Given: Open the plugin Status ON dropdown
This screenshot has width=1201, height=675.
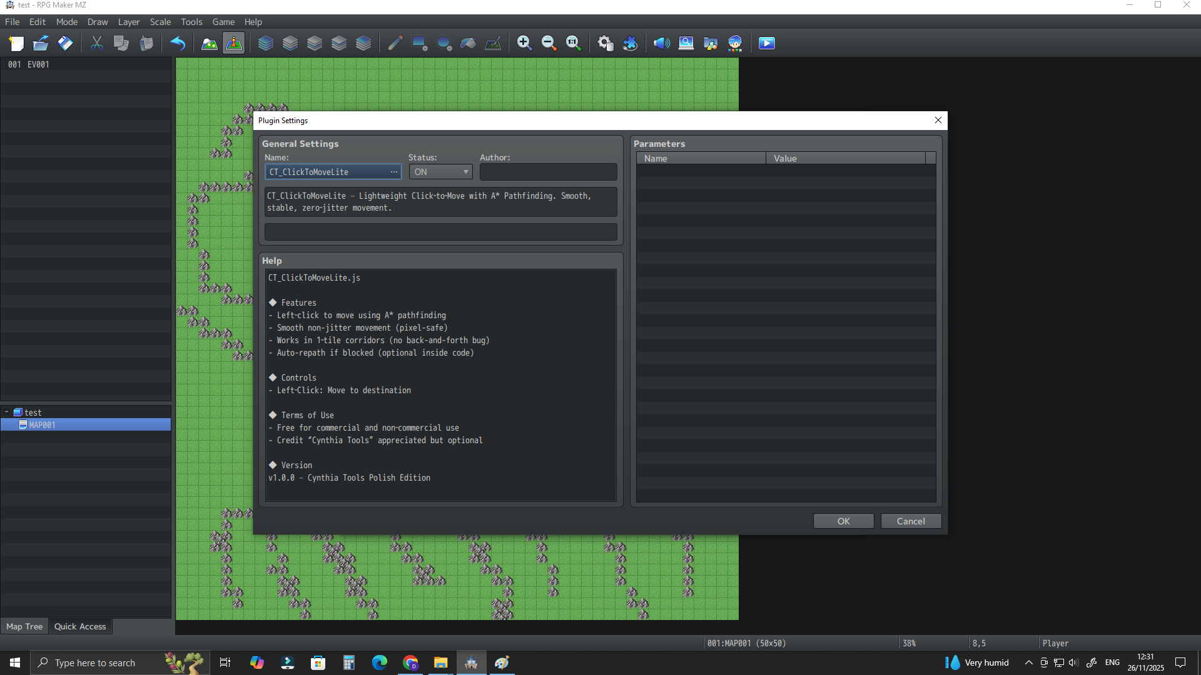Looking at the screenshot, I should coord(441,172).
